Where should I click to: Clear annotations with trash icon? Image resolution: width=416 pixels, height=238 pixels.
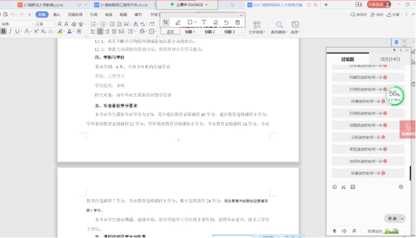click(x=238, y=23)
